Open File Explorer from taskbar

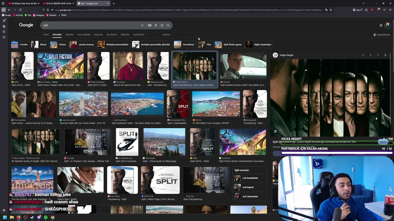coord(12,217)
